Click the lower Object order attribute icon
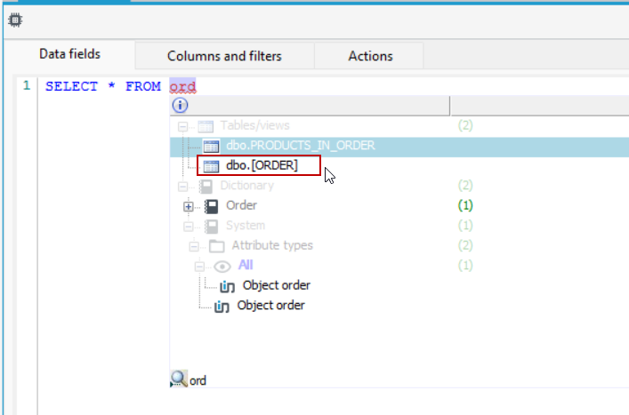This screenshot has width=629, height=415. point(222,307)
